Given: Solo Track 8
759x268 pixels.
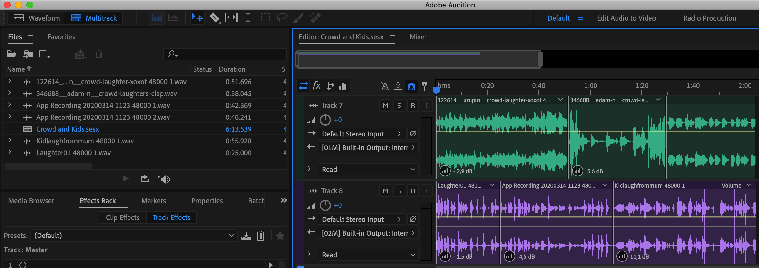Looking at the screenshot, I should 399,191.
